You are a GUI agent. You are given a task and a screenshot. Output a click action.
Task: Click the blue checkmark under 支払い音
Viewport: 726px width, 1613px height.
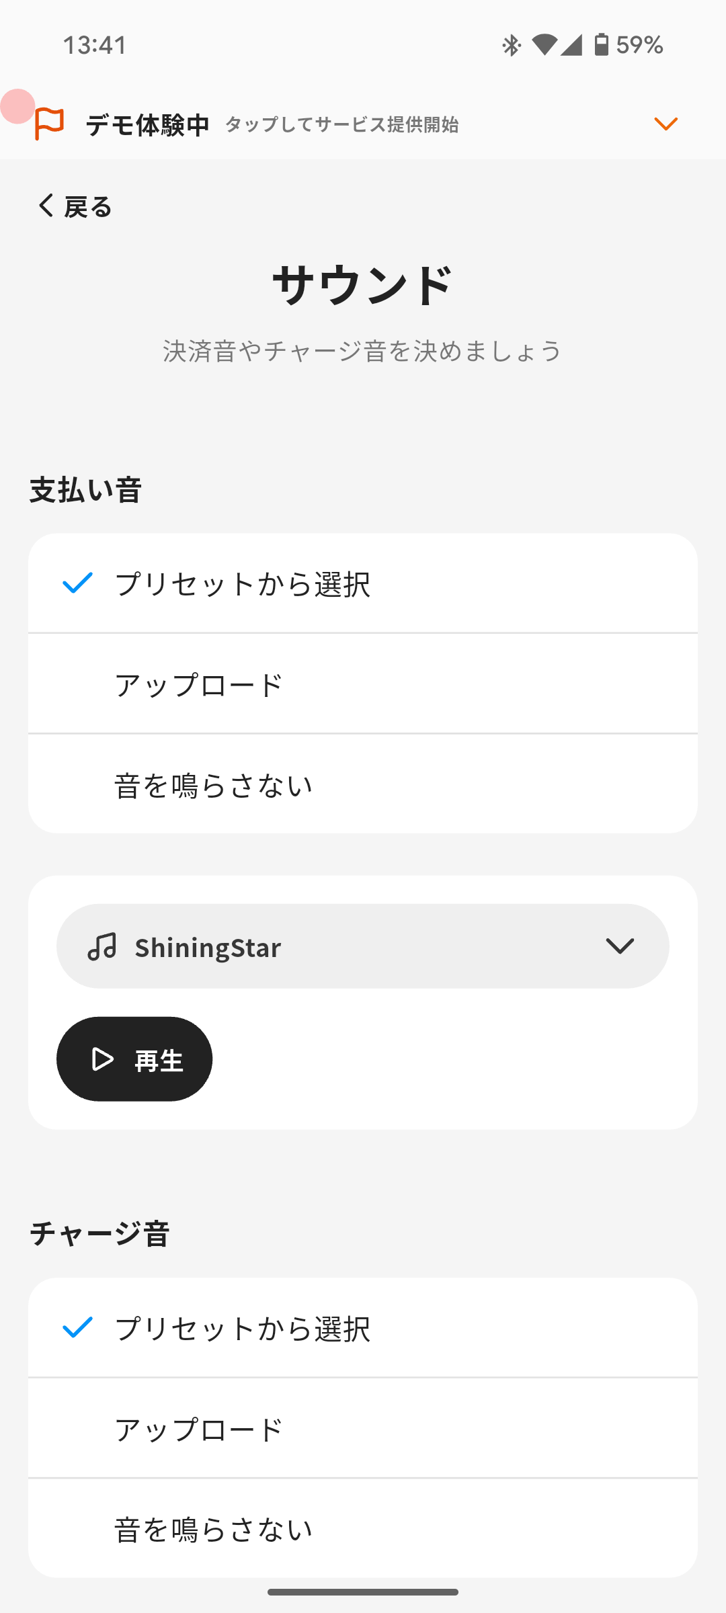tap(77, 583)
